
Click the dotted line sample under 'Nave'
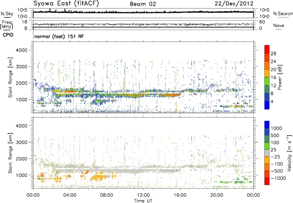point(279,29)
